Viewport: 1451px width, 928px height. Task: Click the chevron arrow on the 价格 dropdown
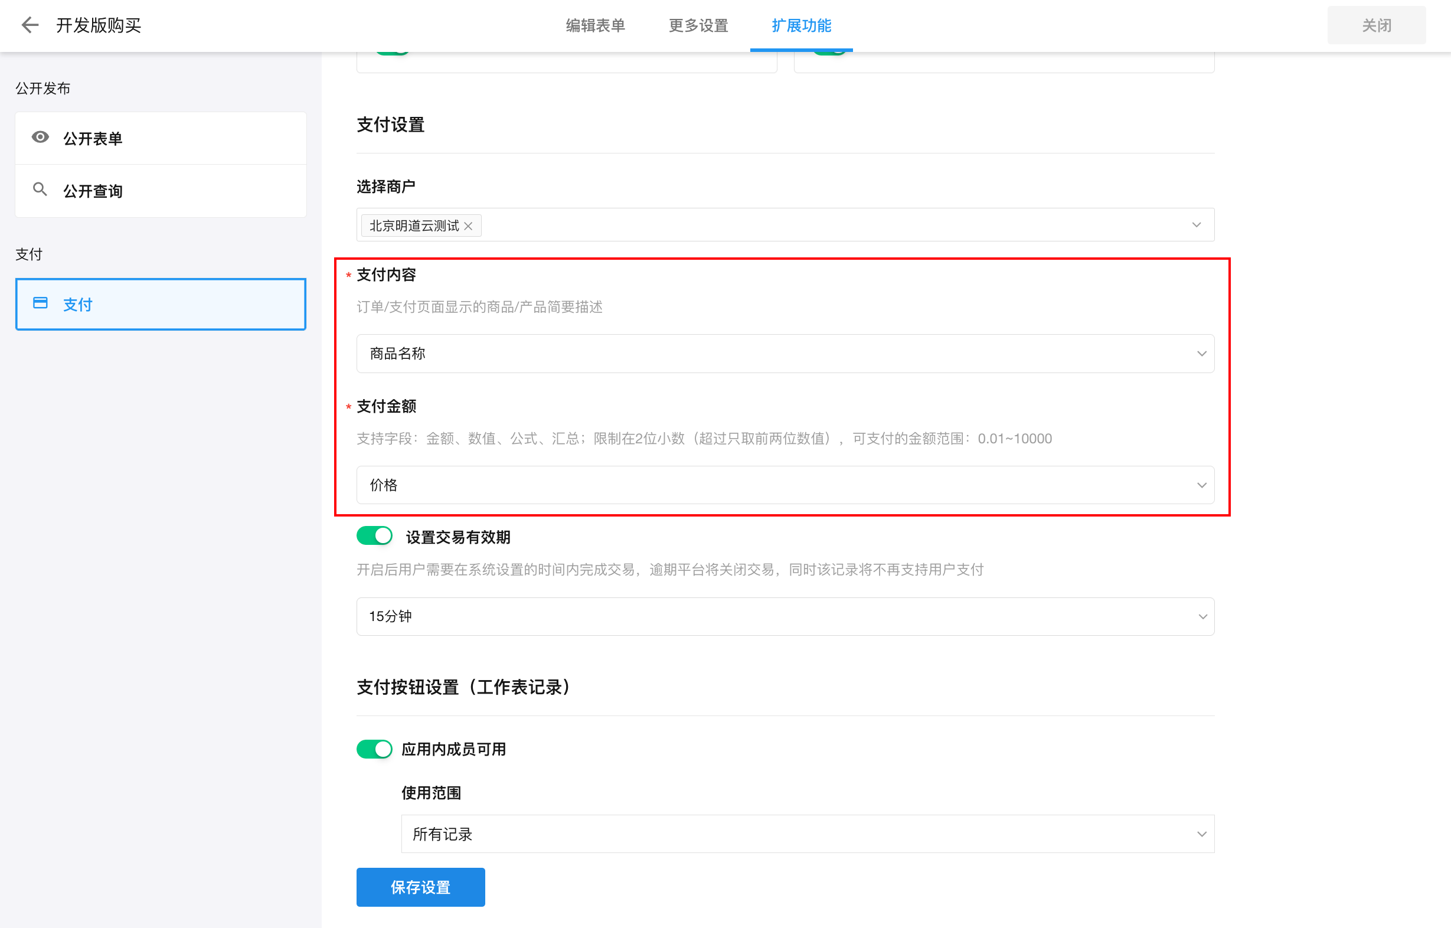1201,485
